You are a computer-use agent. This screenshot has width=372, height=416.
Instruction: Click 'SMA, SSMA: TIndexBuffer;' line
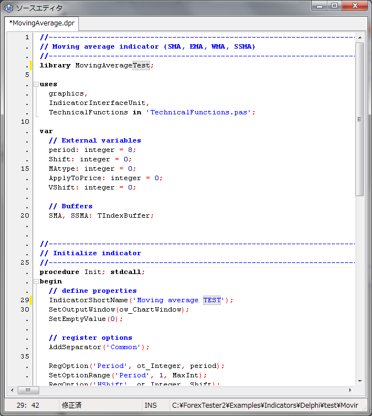(101, 215)
